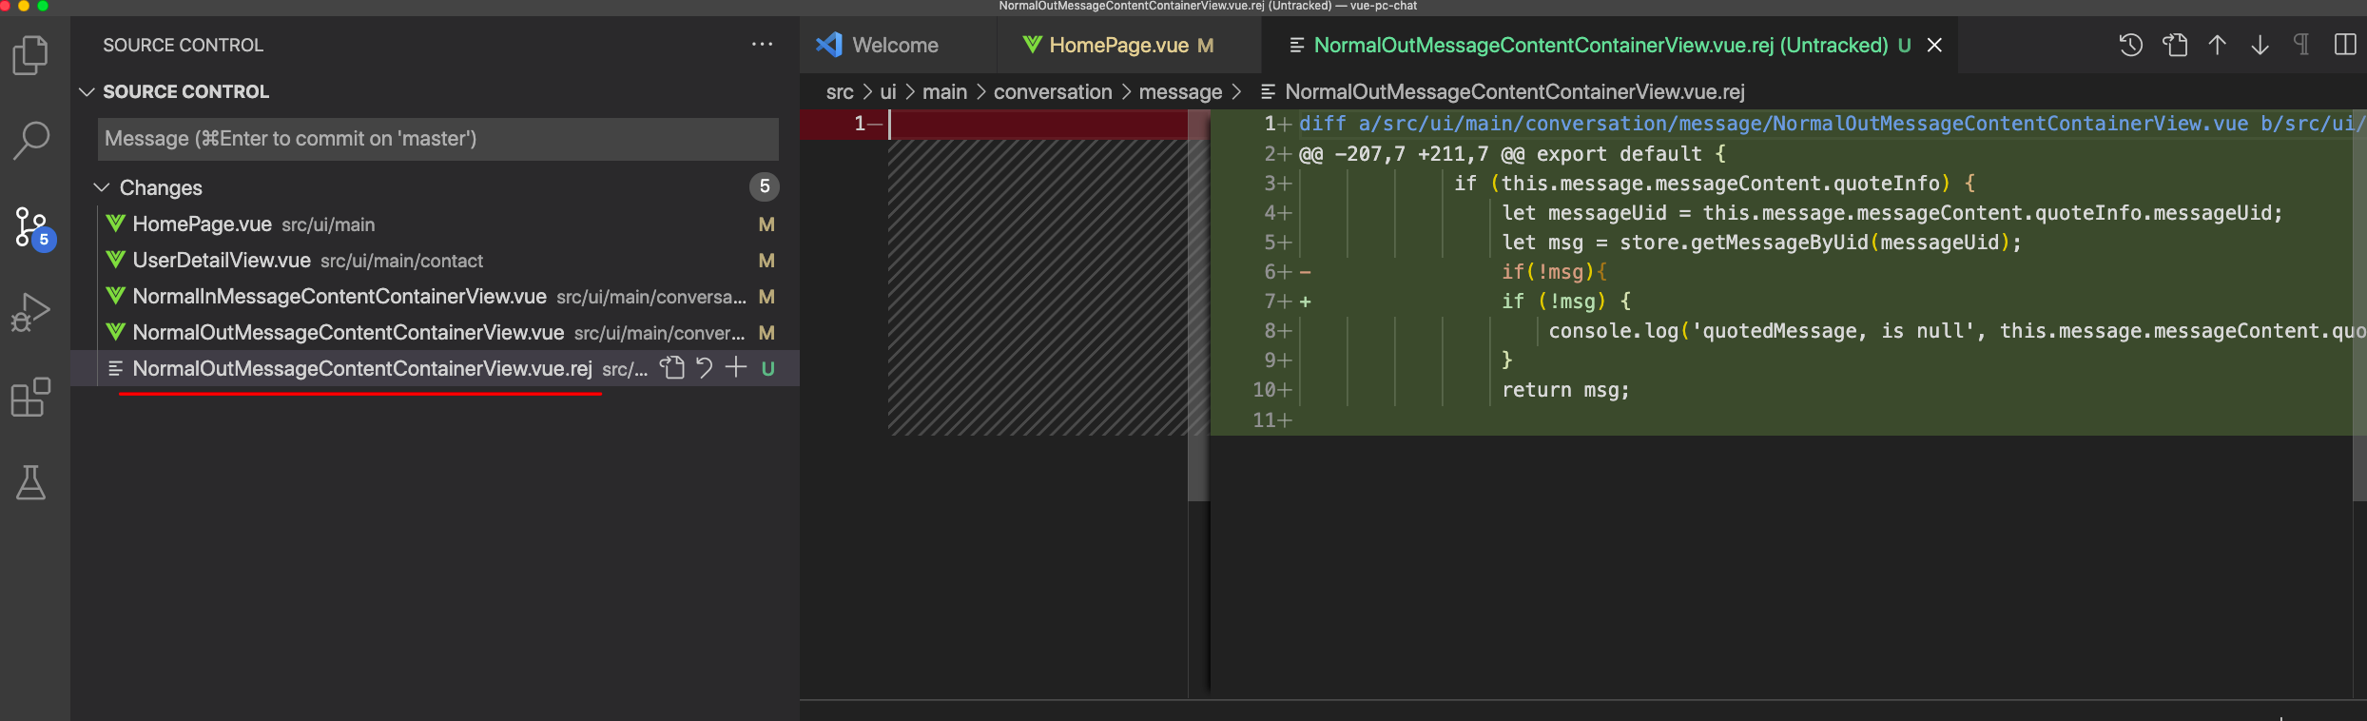Click the Changes count badge 5
Screen dimensions: 2367x721
coord(765,186)
